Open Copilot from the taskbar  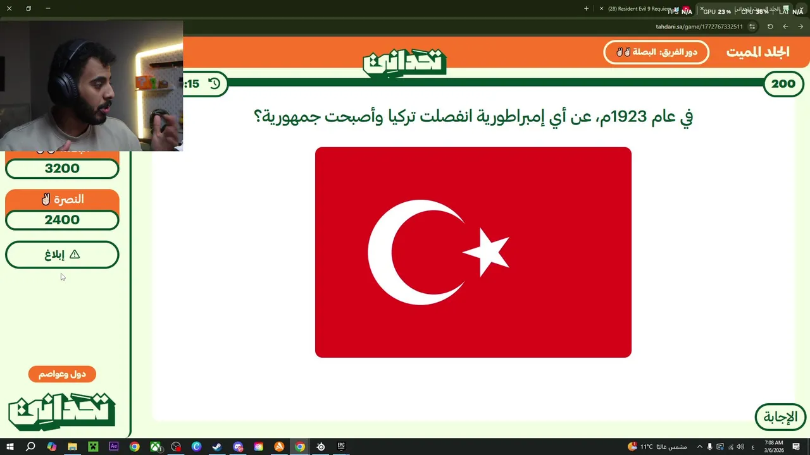pos(52,447)
